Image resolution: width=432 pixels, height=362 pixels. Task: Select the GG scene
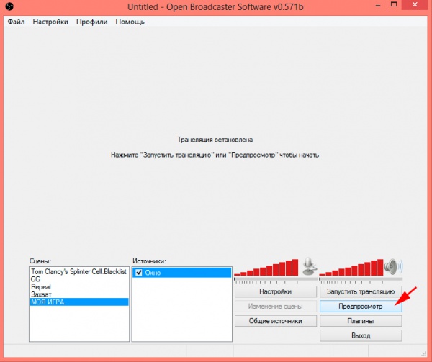point(36,279)
